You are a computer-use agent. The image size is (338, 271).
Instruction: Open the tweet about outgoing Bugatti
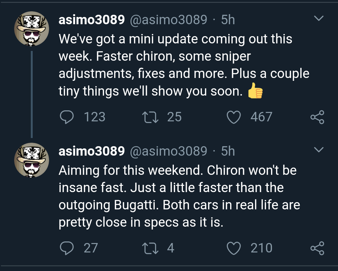[176, 196]
